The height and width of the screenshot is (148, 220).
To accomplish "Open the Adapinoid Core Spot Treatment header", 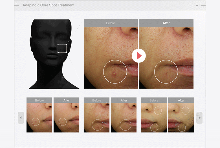I will (x=49, y=5).
